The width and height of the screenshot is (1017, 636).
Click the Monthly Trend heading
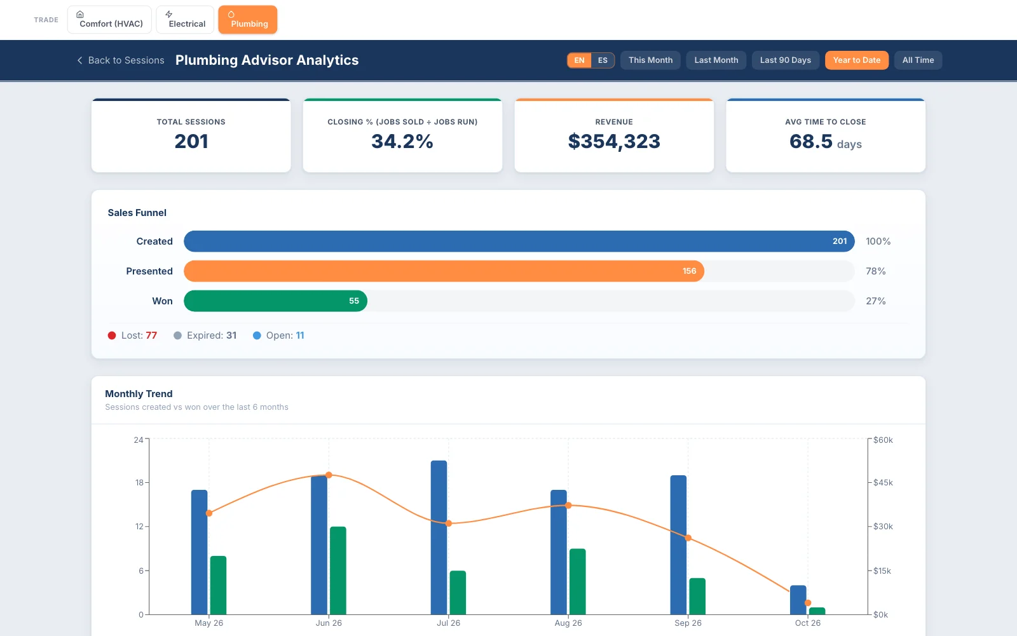(x=139, y=394)
